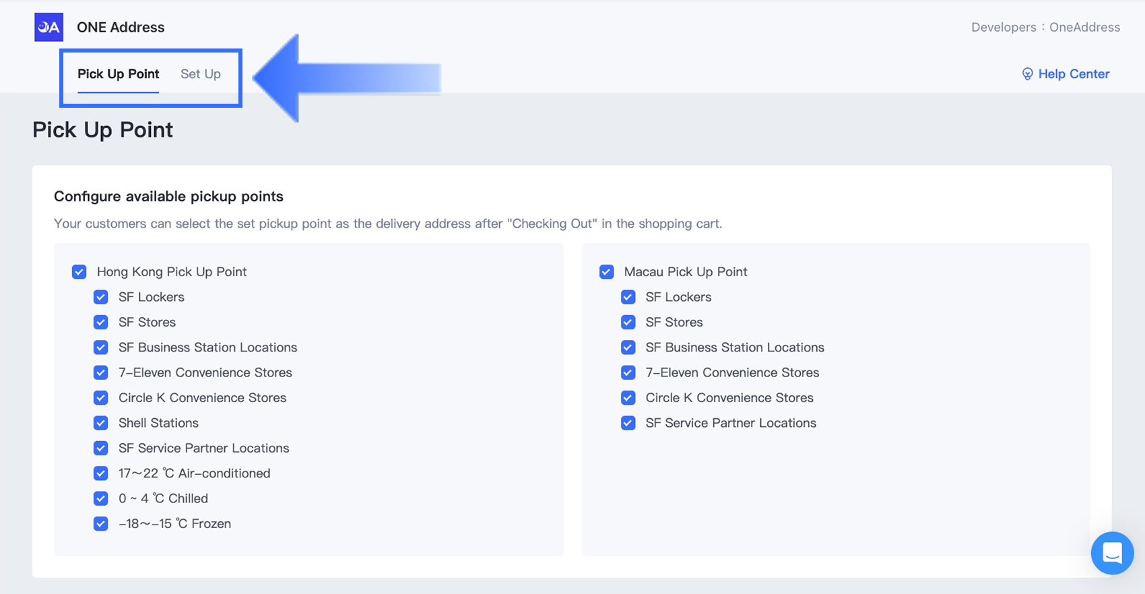
Task: Uncheck the 0 ~ 4 ℃ Chilled option
Action: click(101, 498)
